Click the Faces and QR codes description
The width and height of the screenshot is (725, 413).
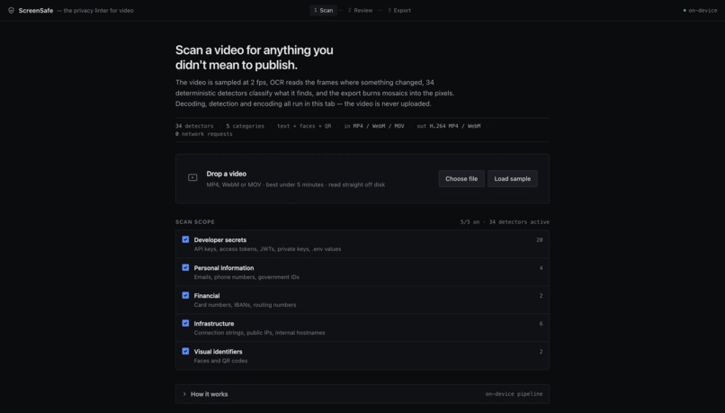pyautogui.click(x=220, y=361)
